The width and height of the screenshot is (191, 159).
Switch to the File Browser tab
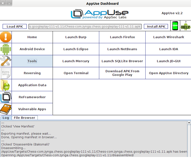click(25, 118)
